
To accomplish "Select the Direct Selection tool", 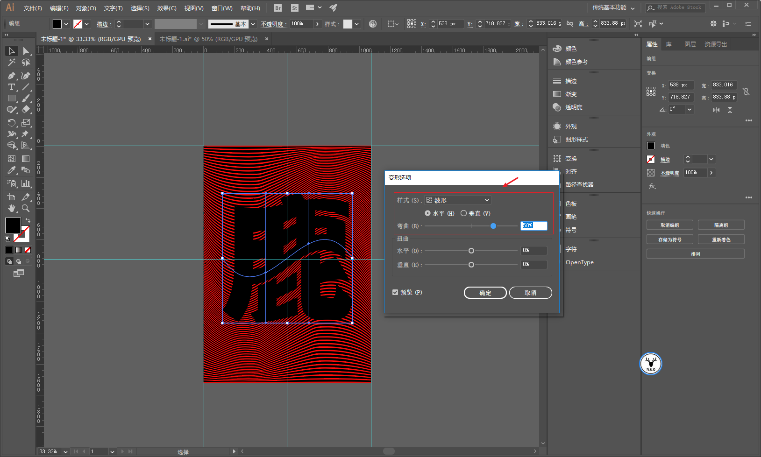I will click(x=26, y=51).
